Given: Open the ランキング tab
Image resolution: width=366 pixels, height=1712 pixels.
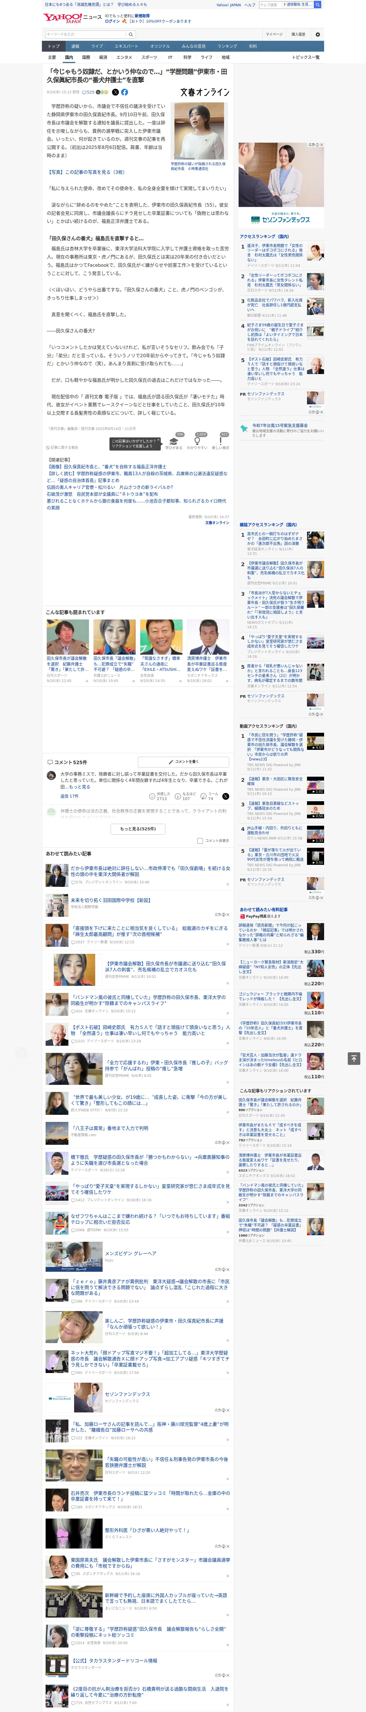Looking at the screenshot, I should point(227,46).
